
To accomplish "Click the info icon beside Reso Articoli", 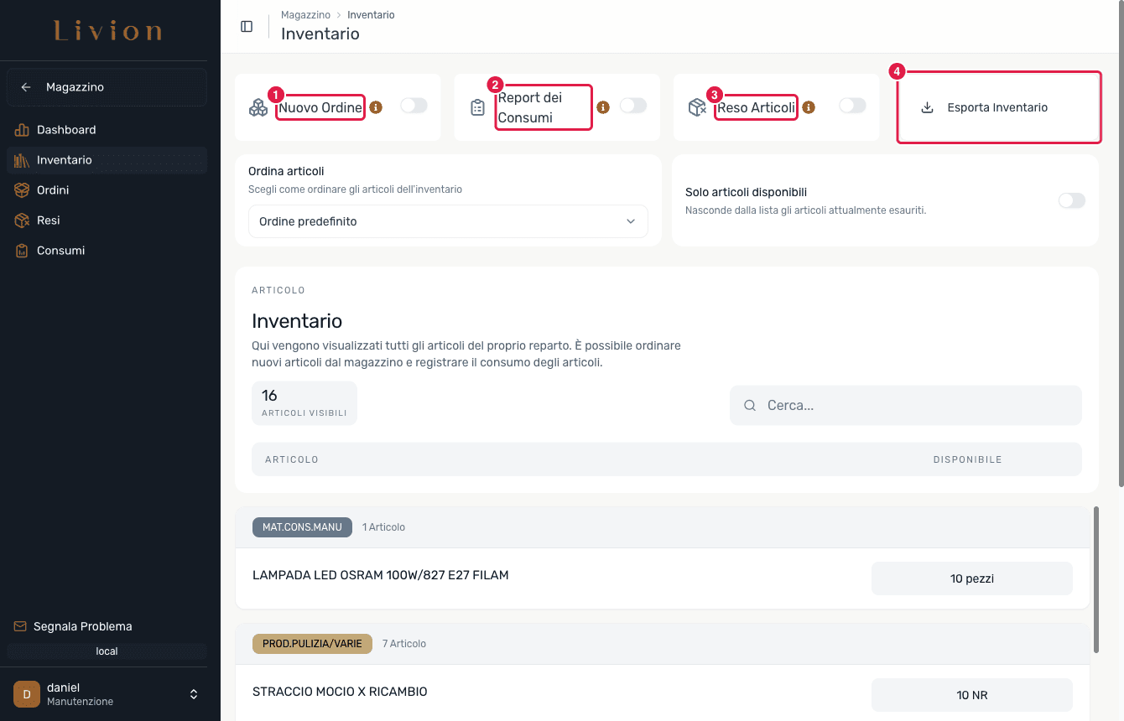I will (809, 107).
